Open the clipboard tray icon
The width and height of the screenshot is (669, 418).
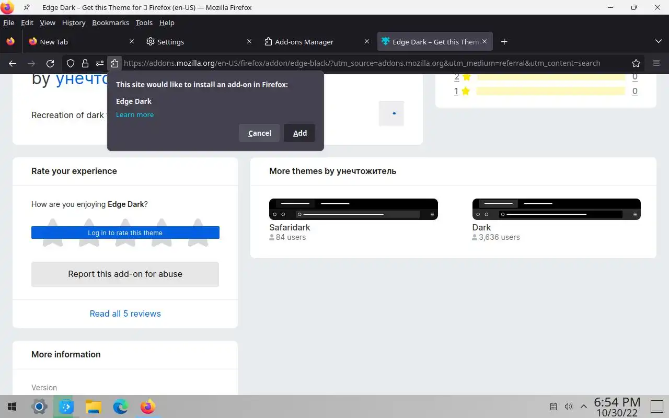tap(553, 407)
